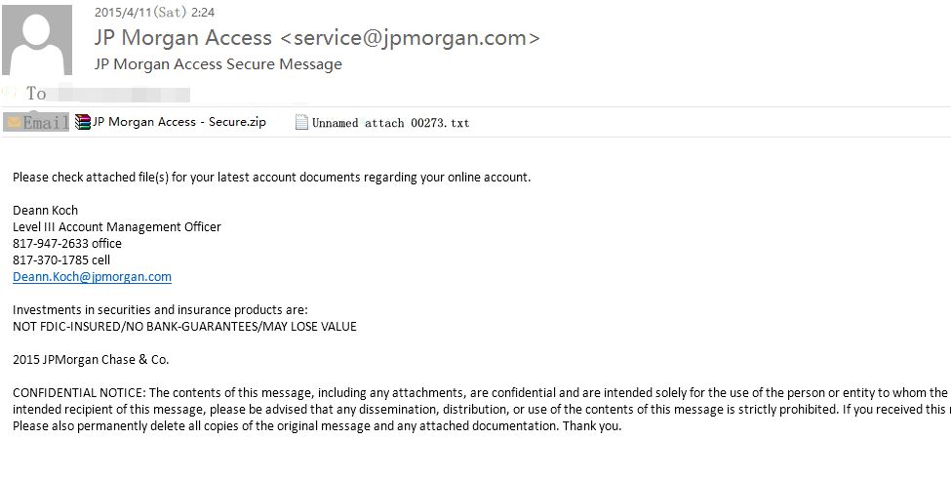
Task: Click the Deann.Koch@jpmorgan.com email link
Action: coord(93,276)
